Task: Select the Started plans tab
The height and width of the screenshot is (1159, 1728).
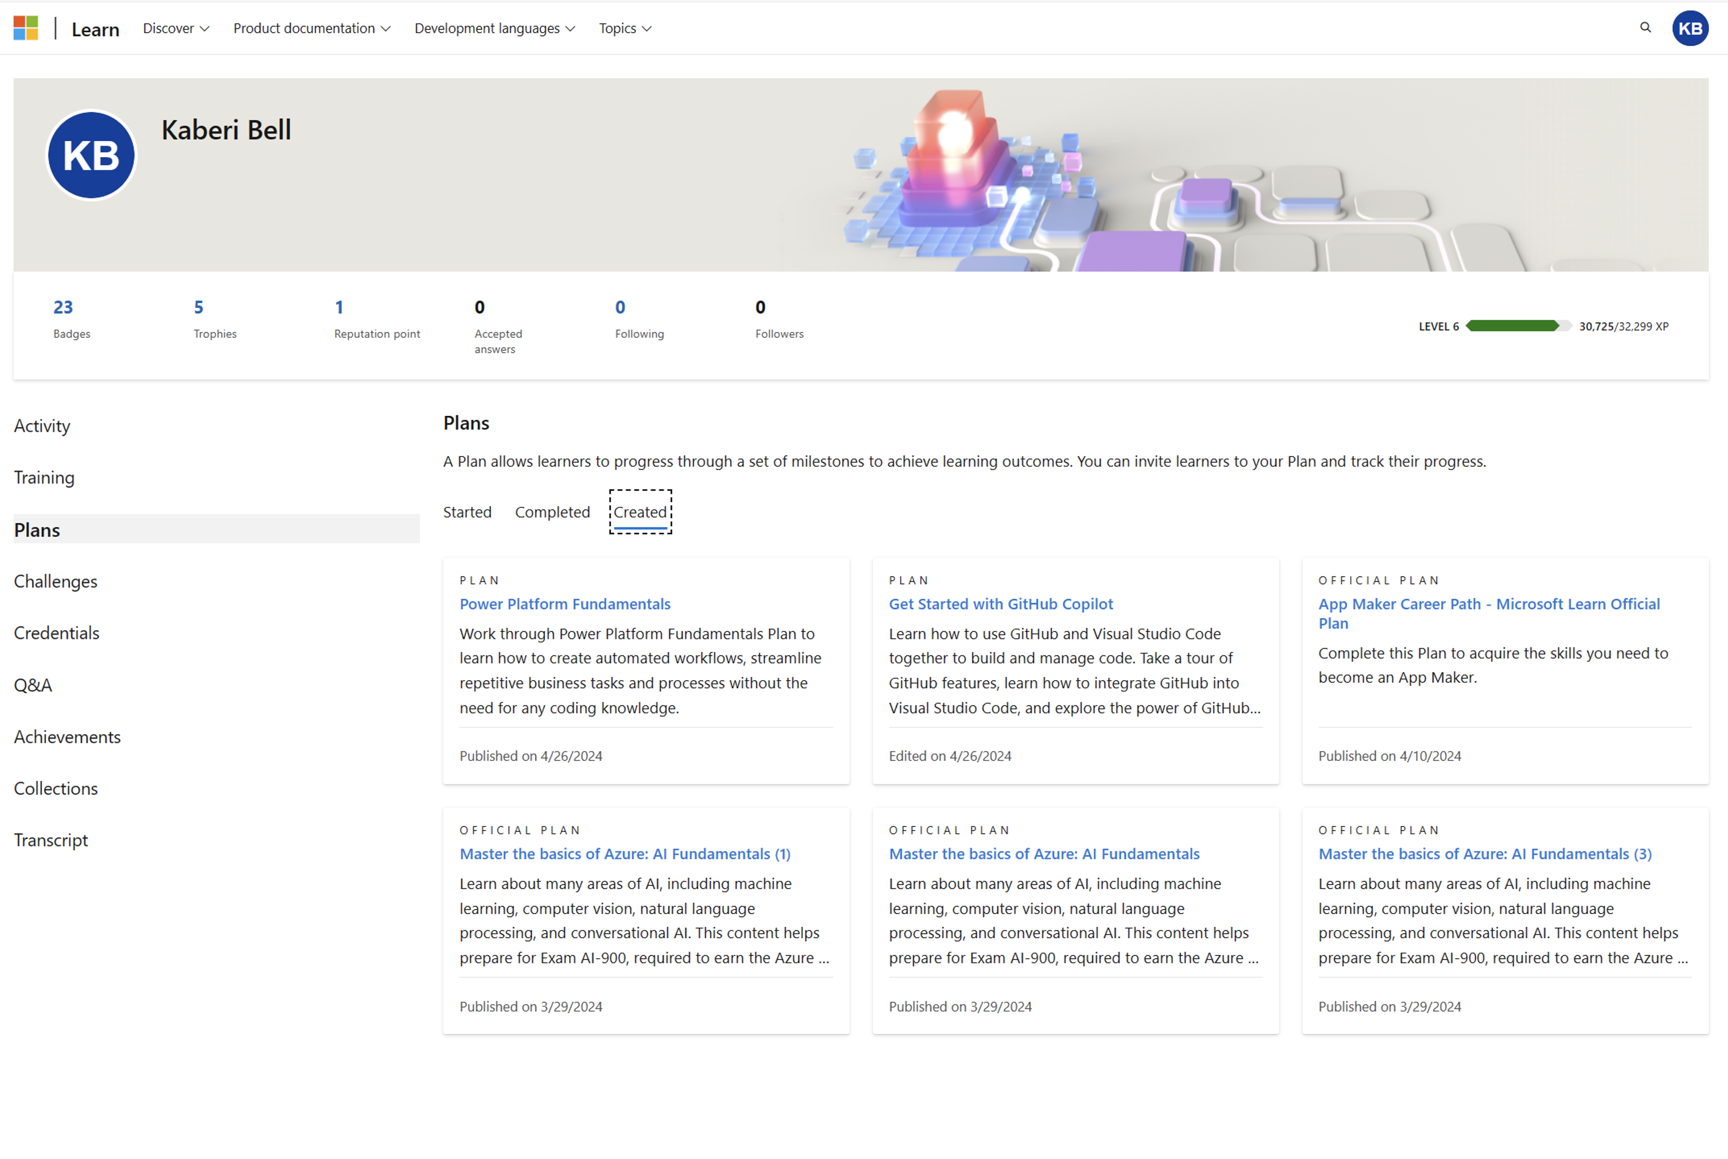Action: tap(468, 511)
